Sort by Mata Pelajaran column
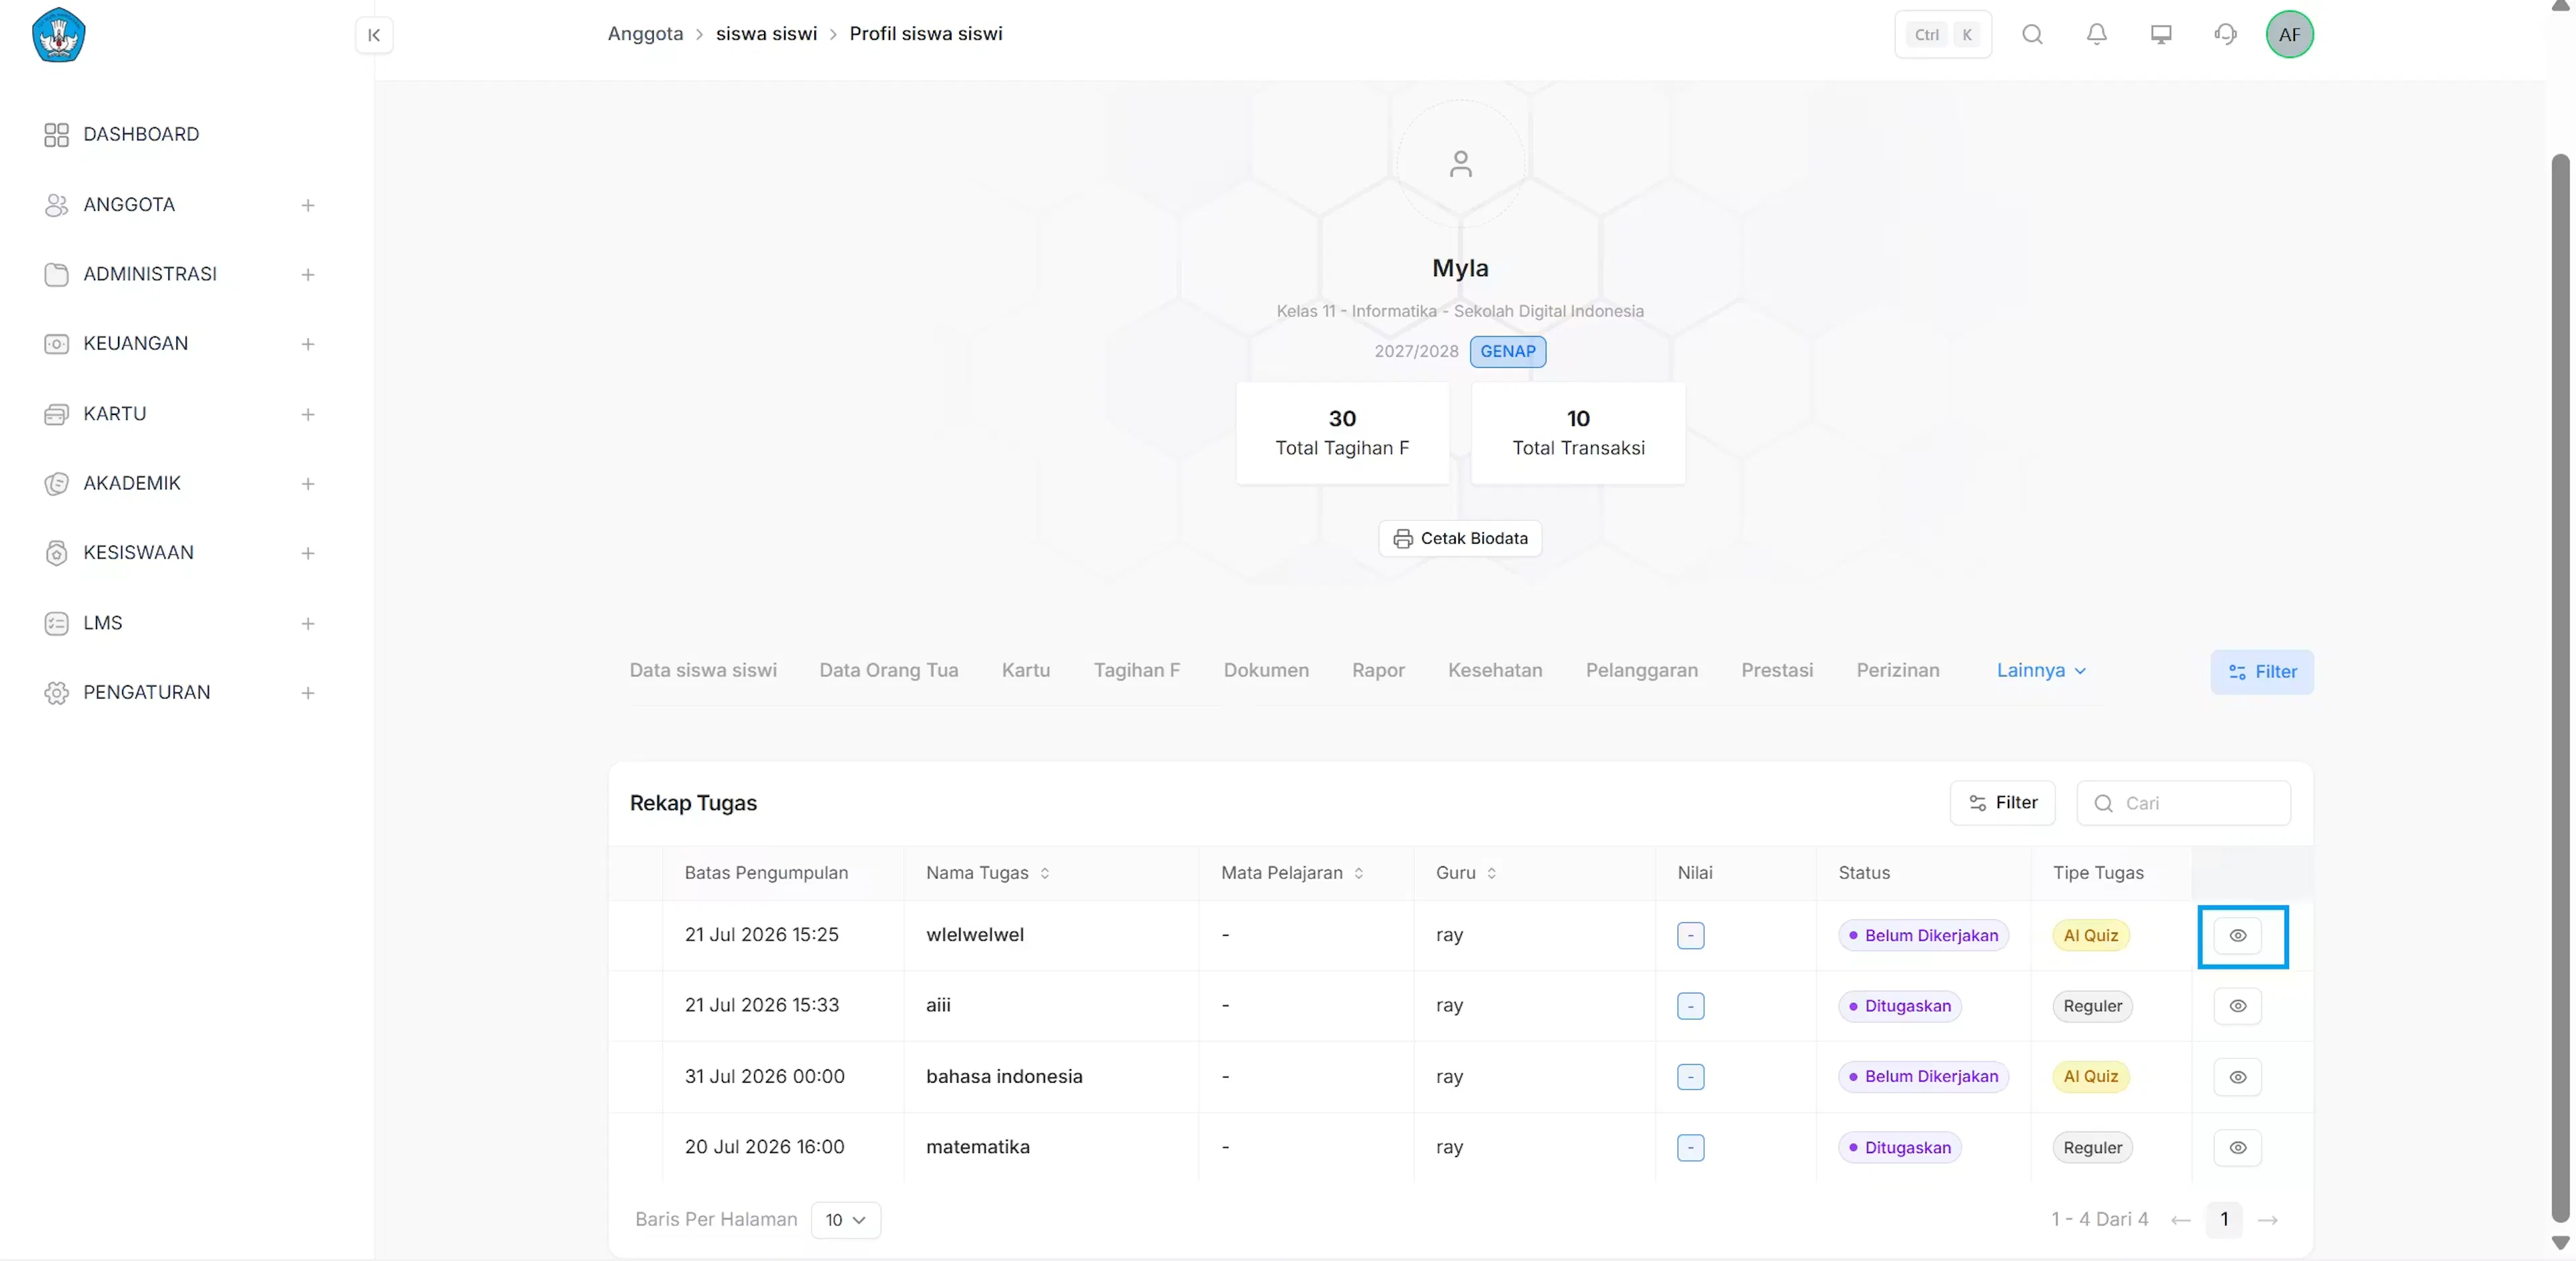This screenshot has height=1261, width=2576. click(x=1358, y=874)
